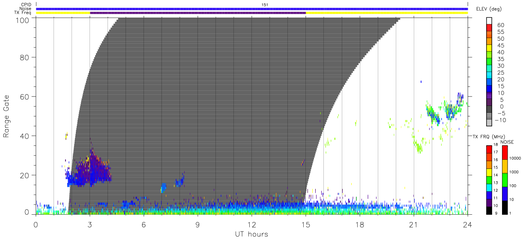Click the blue swatch in NOISE colorbar

[505, 194]
